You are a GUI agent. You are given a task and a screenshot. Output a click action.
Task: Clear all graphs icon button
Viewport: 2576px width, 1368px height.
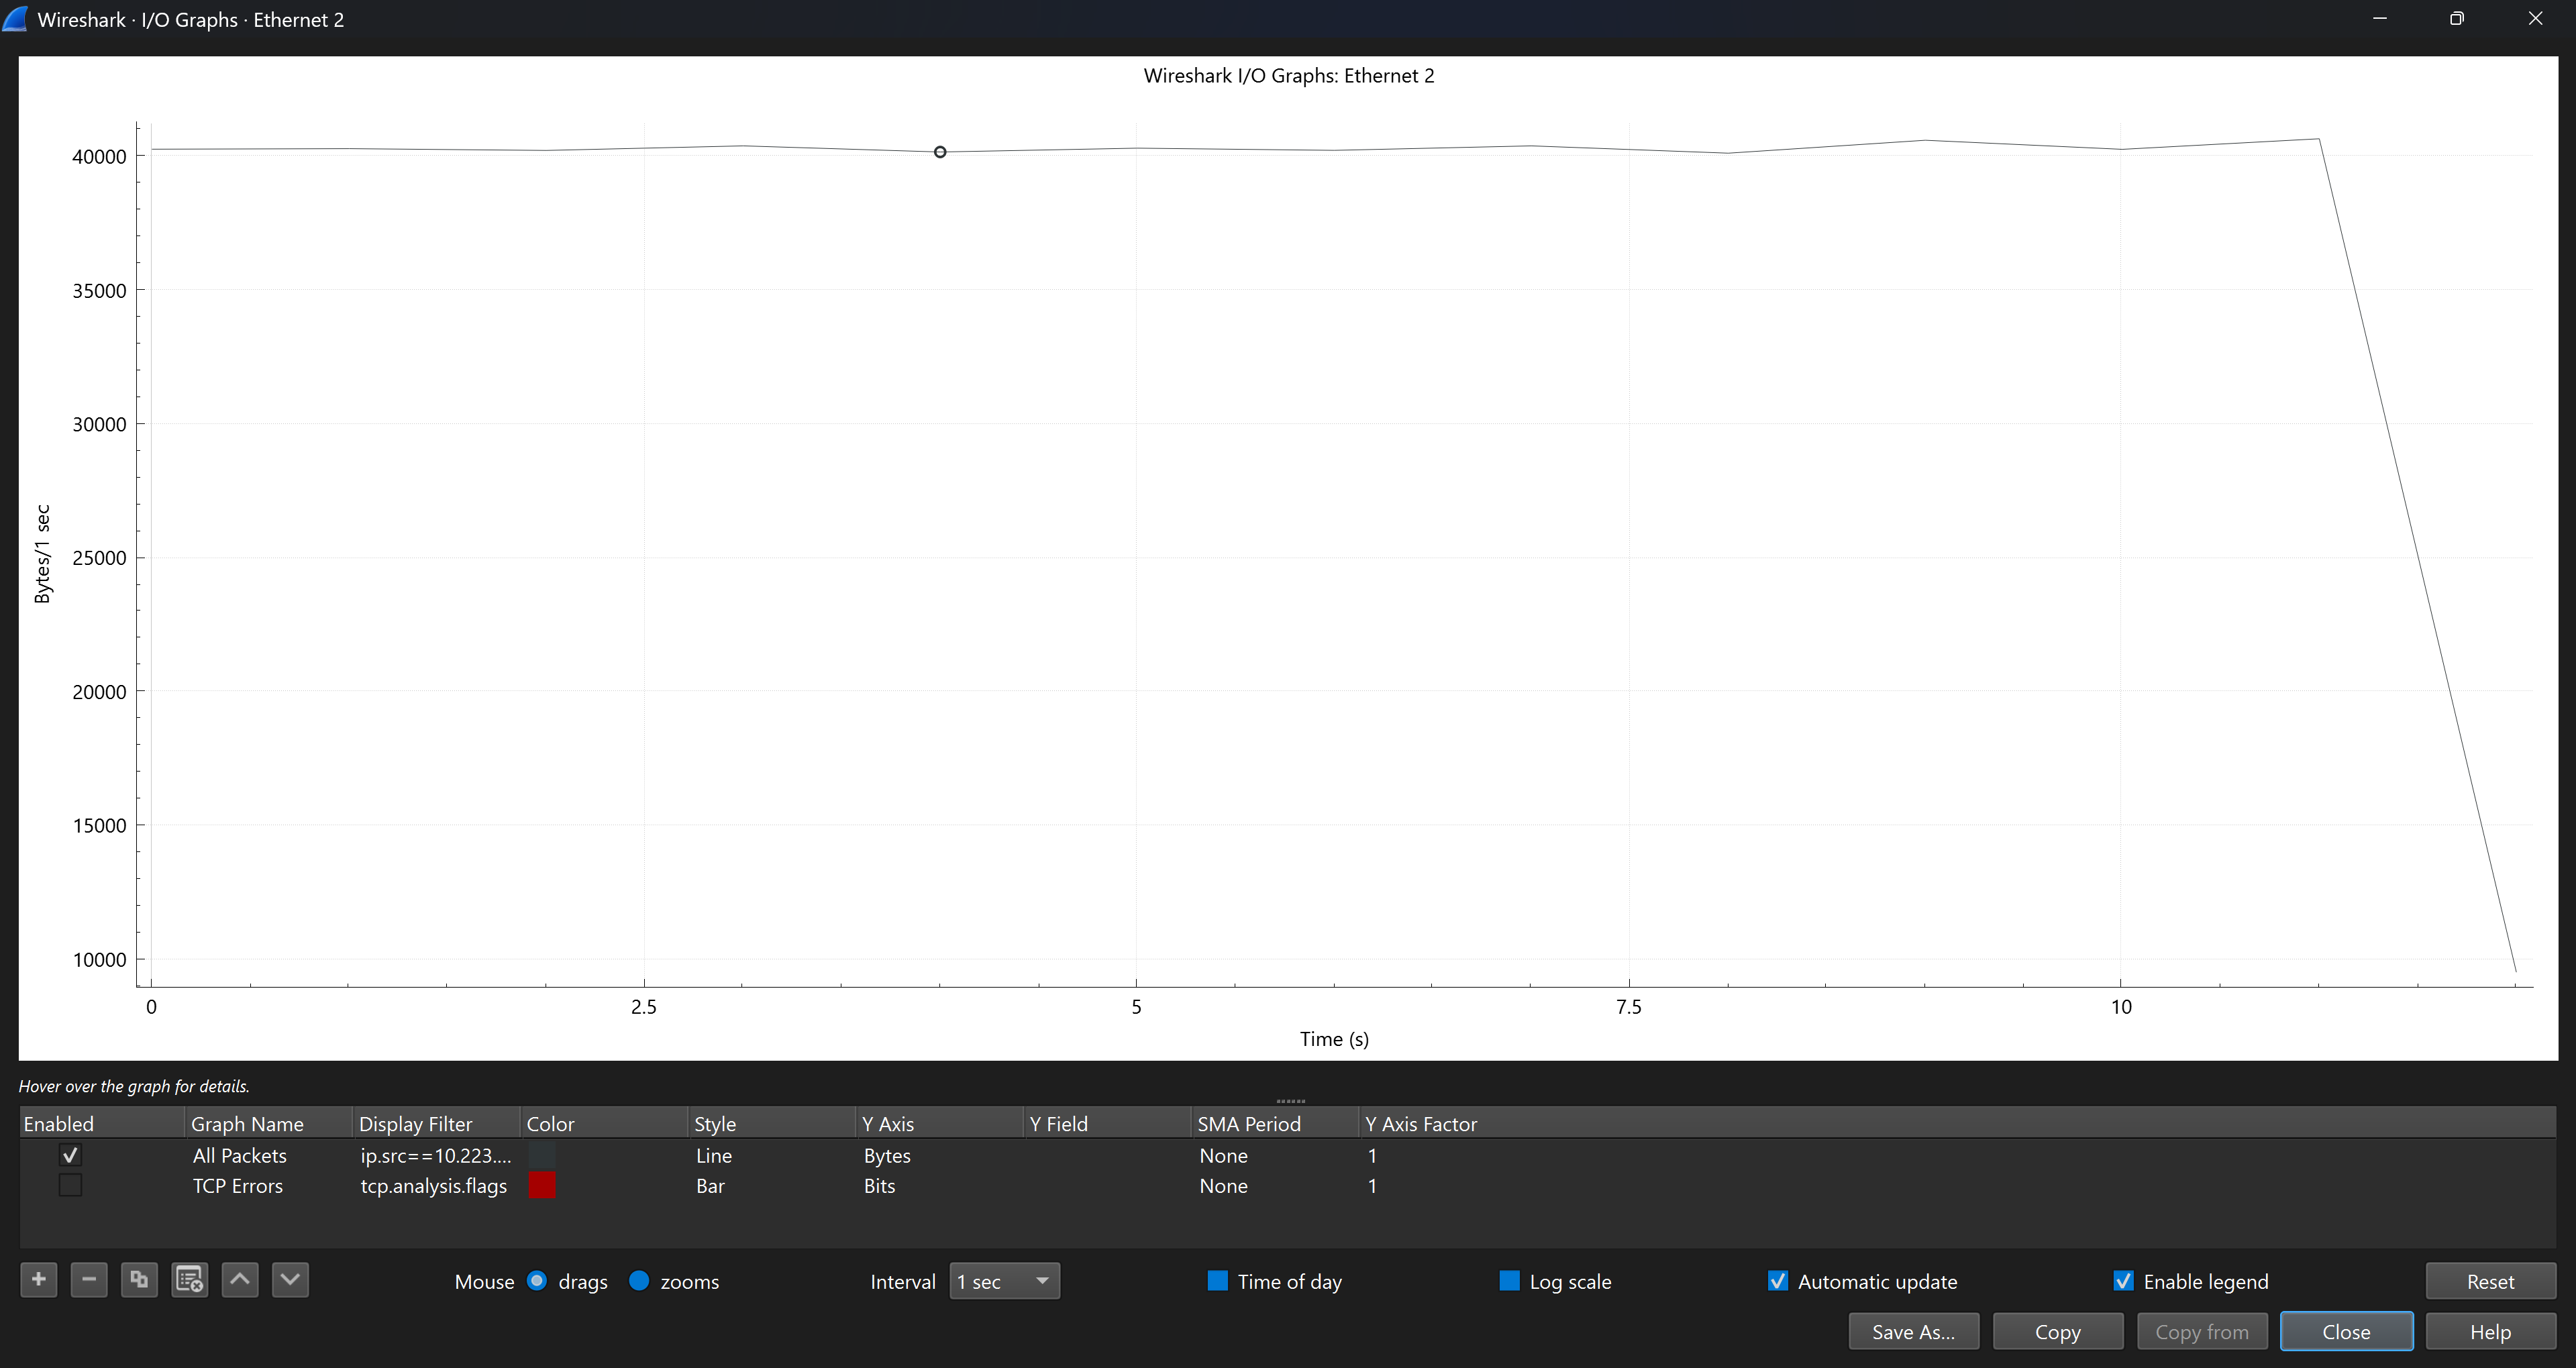pyautogui.click(x=189, y=1280)
